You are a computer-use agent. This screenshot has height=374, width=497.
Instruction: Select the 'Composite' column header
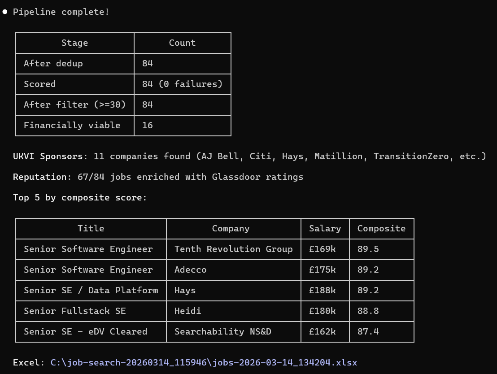(381, 229)
